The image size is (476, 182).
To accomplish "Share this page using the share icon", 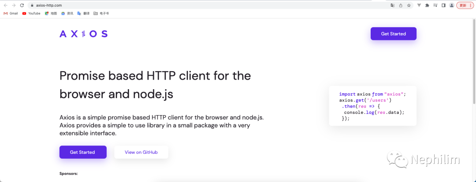I will pyautogui.click(x=401, y=5).
